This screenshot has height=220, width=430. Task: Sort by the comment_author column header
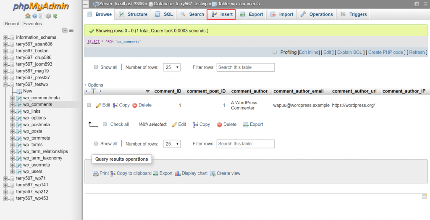pyautogui.click(x=249, y=91)
